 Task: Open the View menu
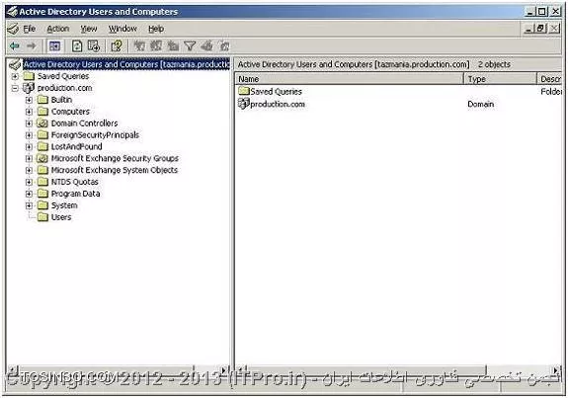(89, 29)
